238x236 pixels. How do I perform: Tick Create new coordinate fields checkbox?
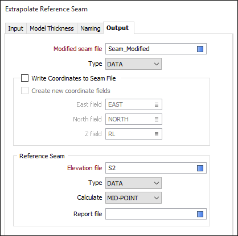(24, 91)
